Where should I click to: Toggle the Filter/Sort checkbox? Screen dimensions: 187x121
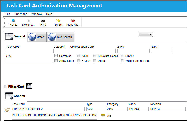(x=5, y=86)
